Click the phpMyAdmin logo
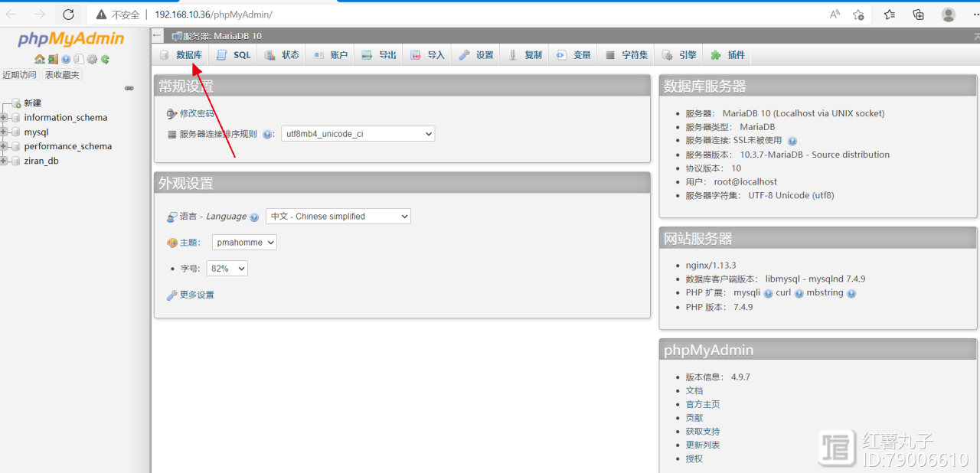This screenshot has height=473, width=980. pos(71,40)
